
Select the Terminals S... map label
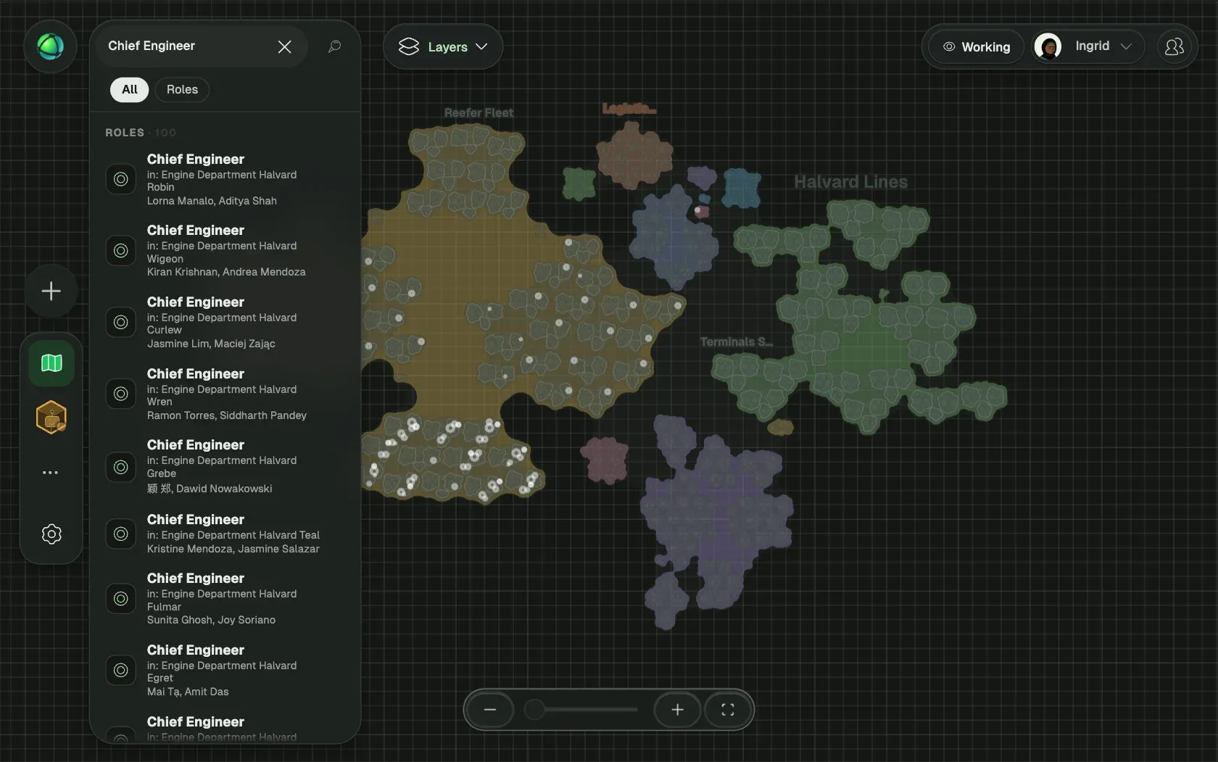point(736,342)
